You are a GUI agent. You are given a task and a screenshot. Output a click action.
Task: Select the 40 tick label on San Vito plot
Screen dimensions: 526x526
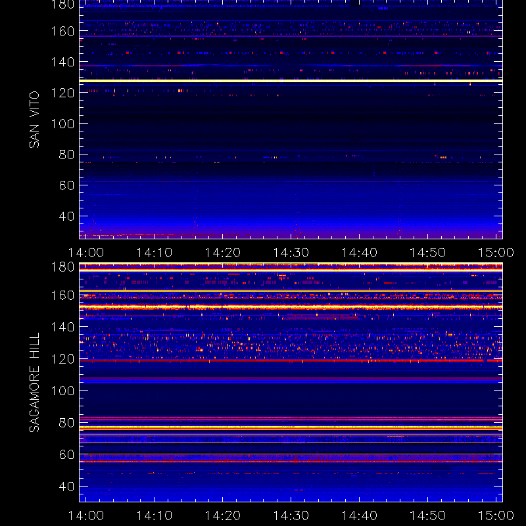[x=67, y=216]
